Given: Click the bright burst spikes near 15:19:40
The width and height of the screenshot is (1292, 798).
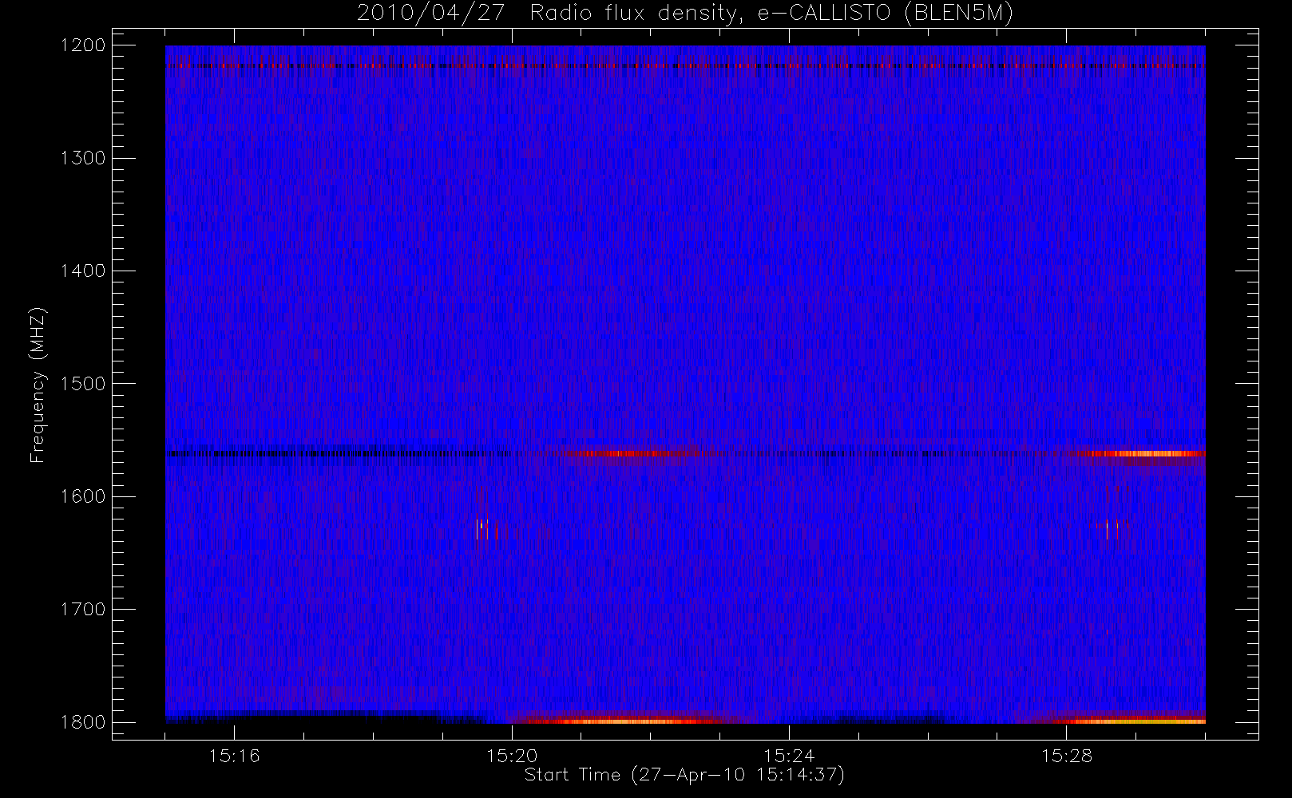Looking at the screenshot, I should tap(487, 528).
